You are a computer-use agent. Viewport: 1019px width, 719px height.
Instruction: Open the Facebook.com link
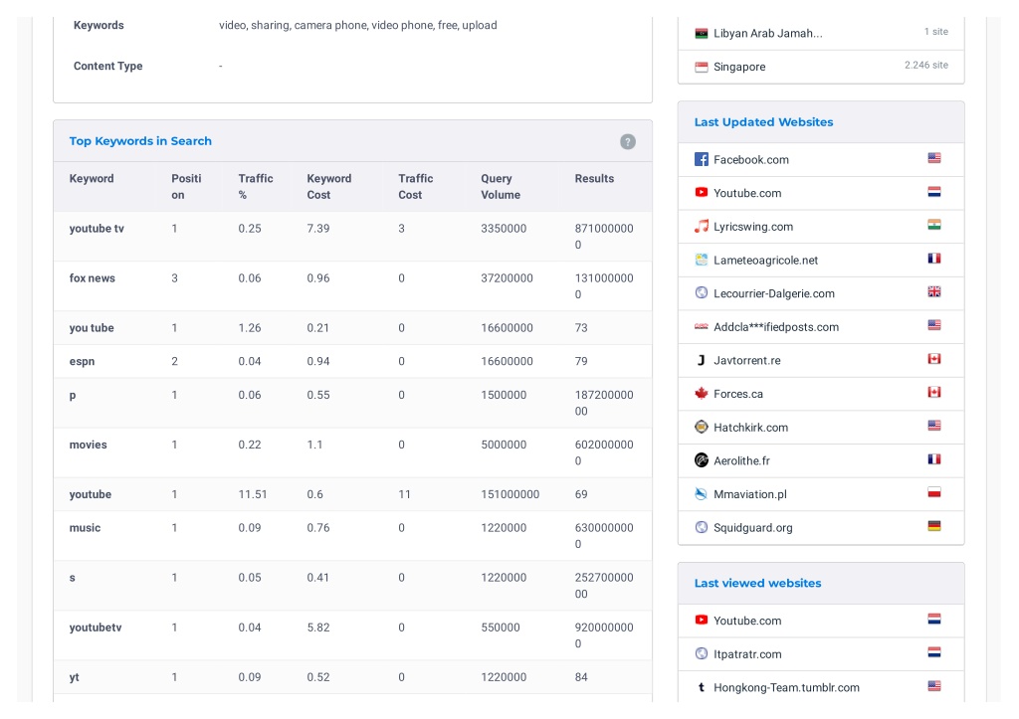[x=750, y=160]
